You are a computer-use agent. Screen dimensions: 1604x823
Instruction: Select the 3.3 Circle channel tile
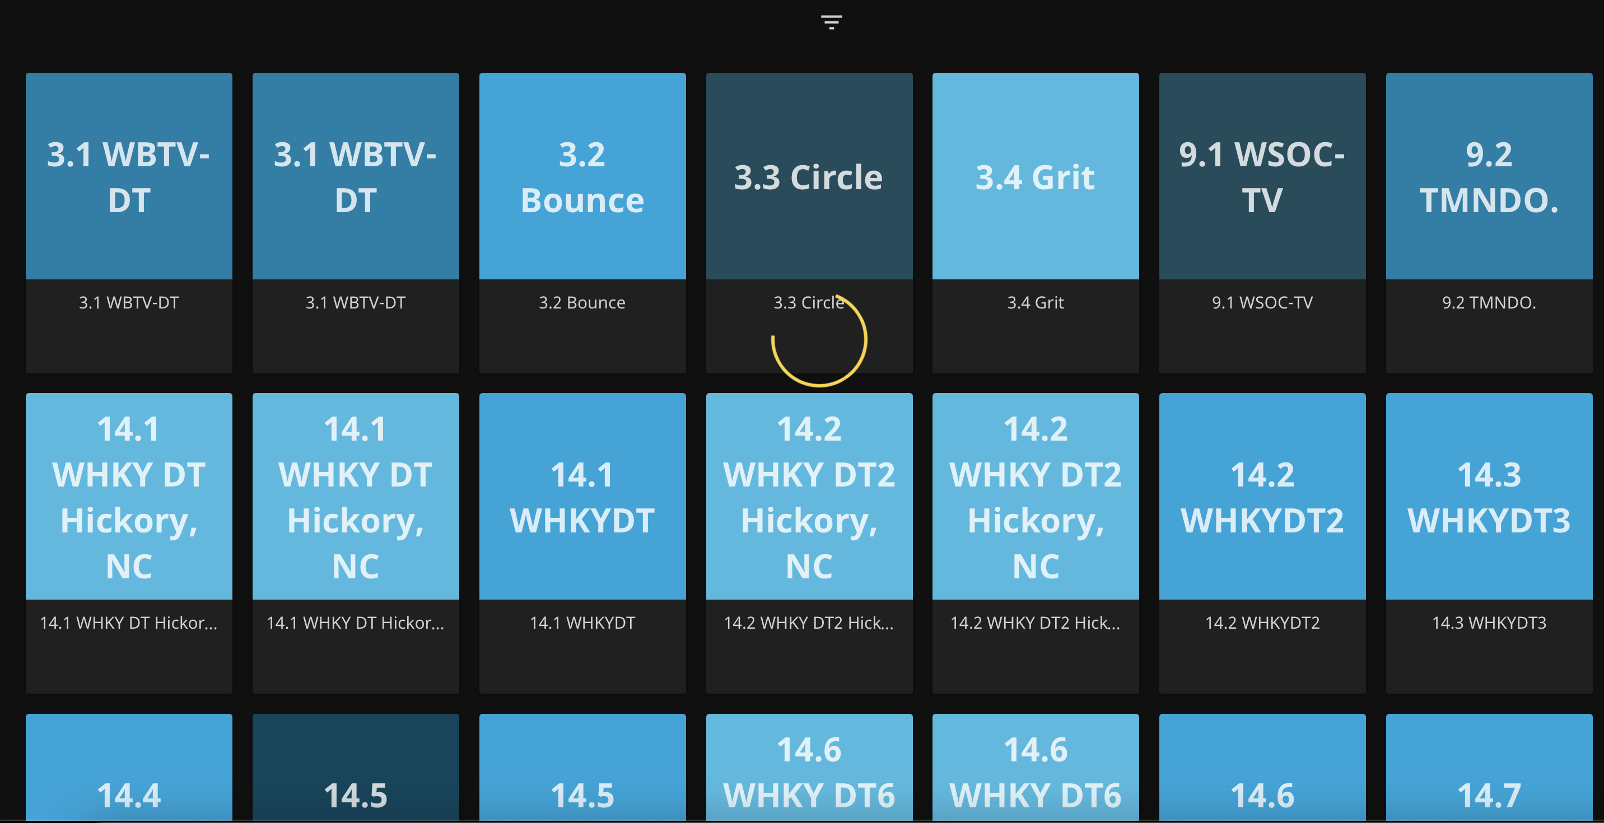click(x=809, y=223)
